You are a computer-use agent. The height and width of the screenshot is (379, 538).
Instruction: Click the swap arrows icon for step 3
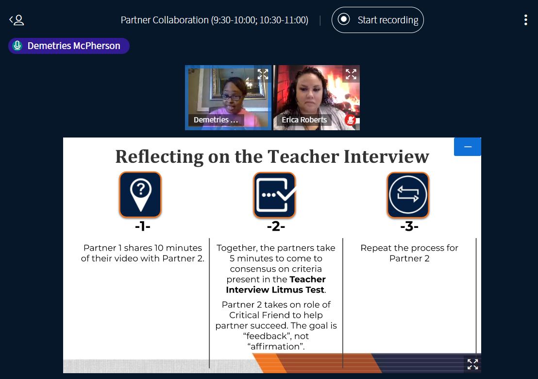pos(408,195)
